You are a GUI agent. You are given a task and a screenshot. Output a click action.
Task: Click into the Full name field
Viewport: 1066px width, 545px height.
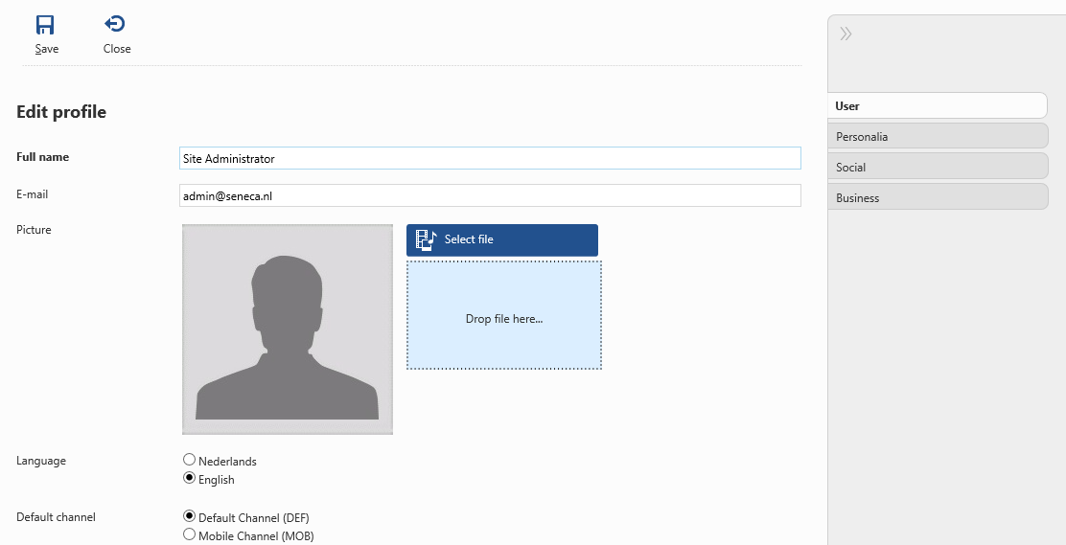tap(490, 158)
